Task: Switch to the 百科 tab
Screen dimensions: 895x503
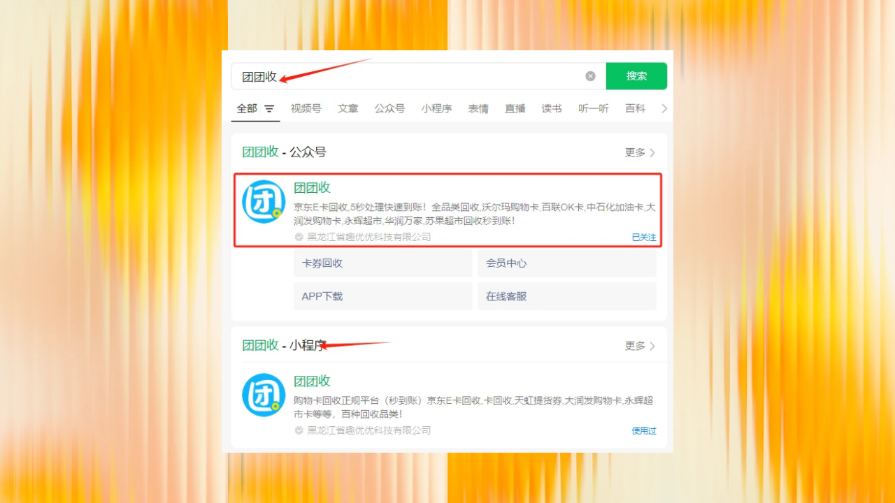Action: 636,108
